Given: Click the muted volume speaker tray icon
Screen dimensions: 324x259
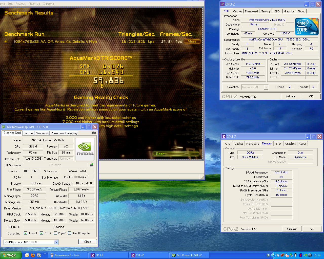Looking at the screenshot, I should point(287,255).
